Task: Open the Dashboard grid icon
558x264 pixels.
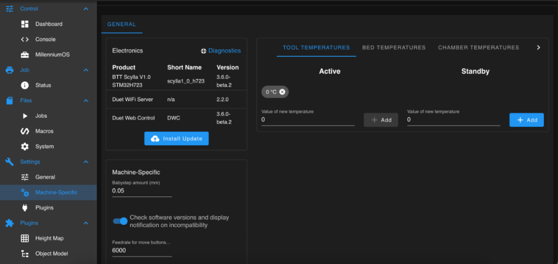Action: pyautogui.click(x=25, y=24)
